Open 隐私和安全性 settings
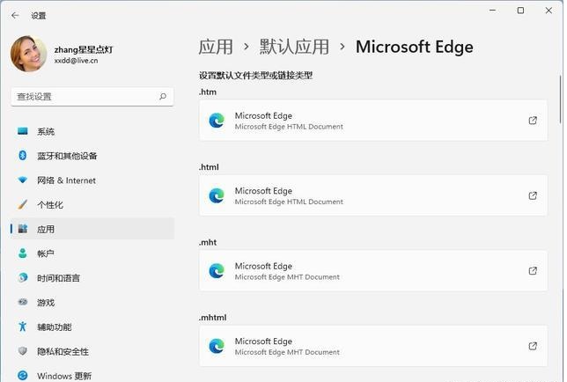567x382 pixels. click(x=92, y=352)
